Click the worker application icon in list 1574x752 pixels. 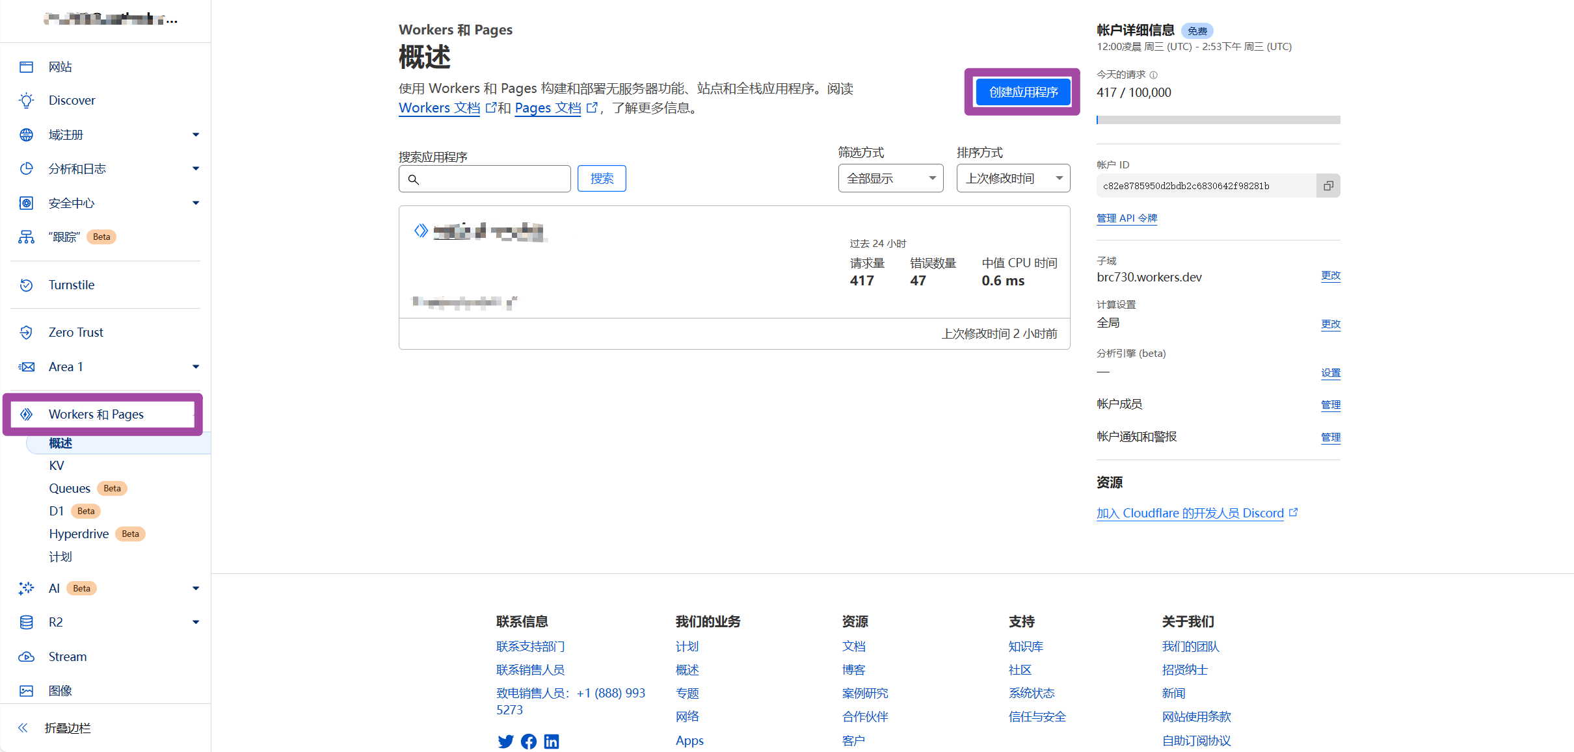coord(421,230)
